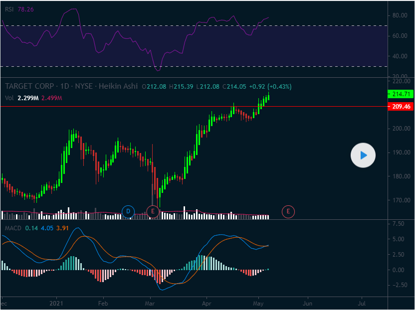Click the blue play button on the chart
This screenshot has width=415, height=310.
coord(363,155)
